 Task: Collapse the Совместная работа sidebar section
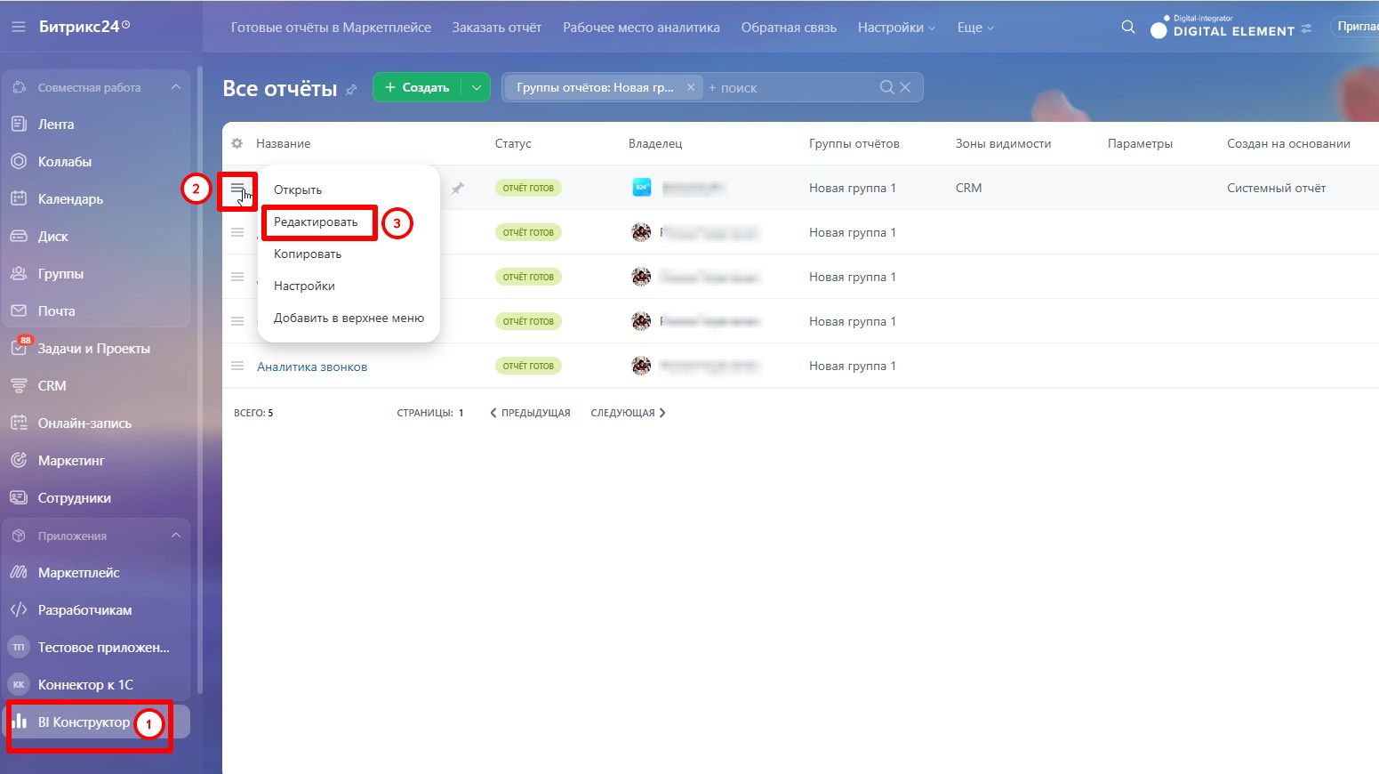(x=175, y=87)
